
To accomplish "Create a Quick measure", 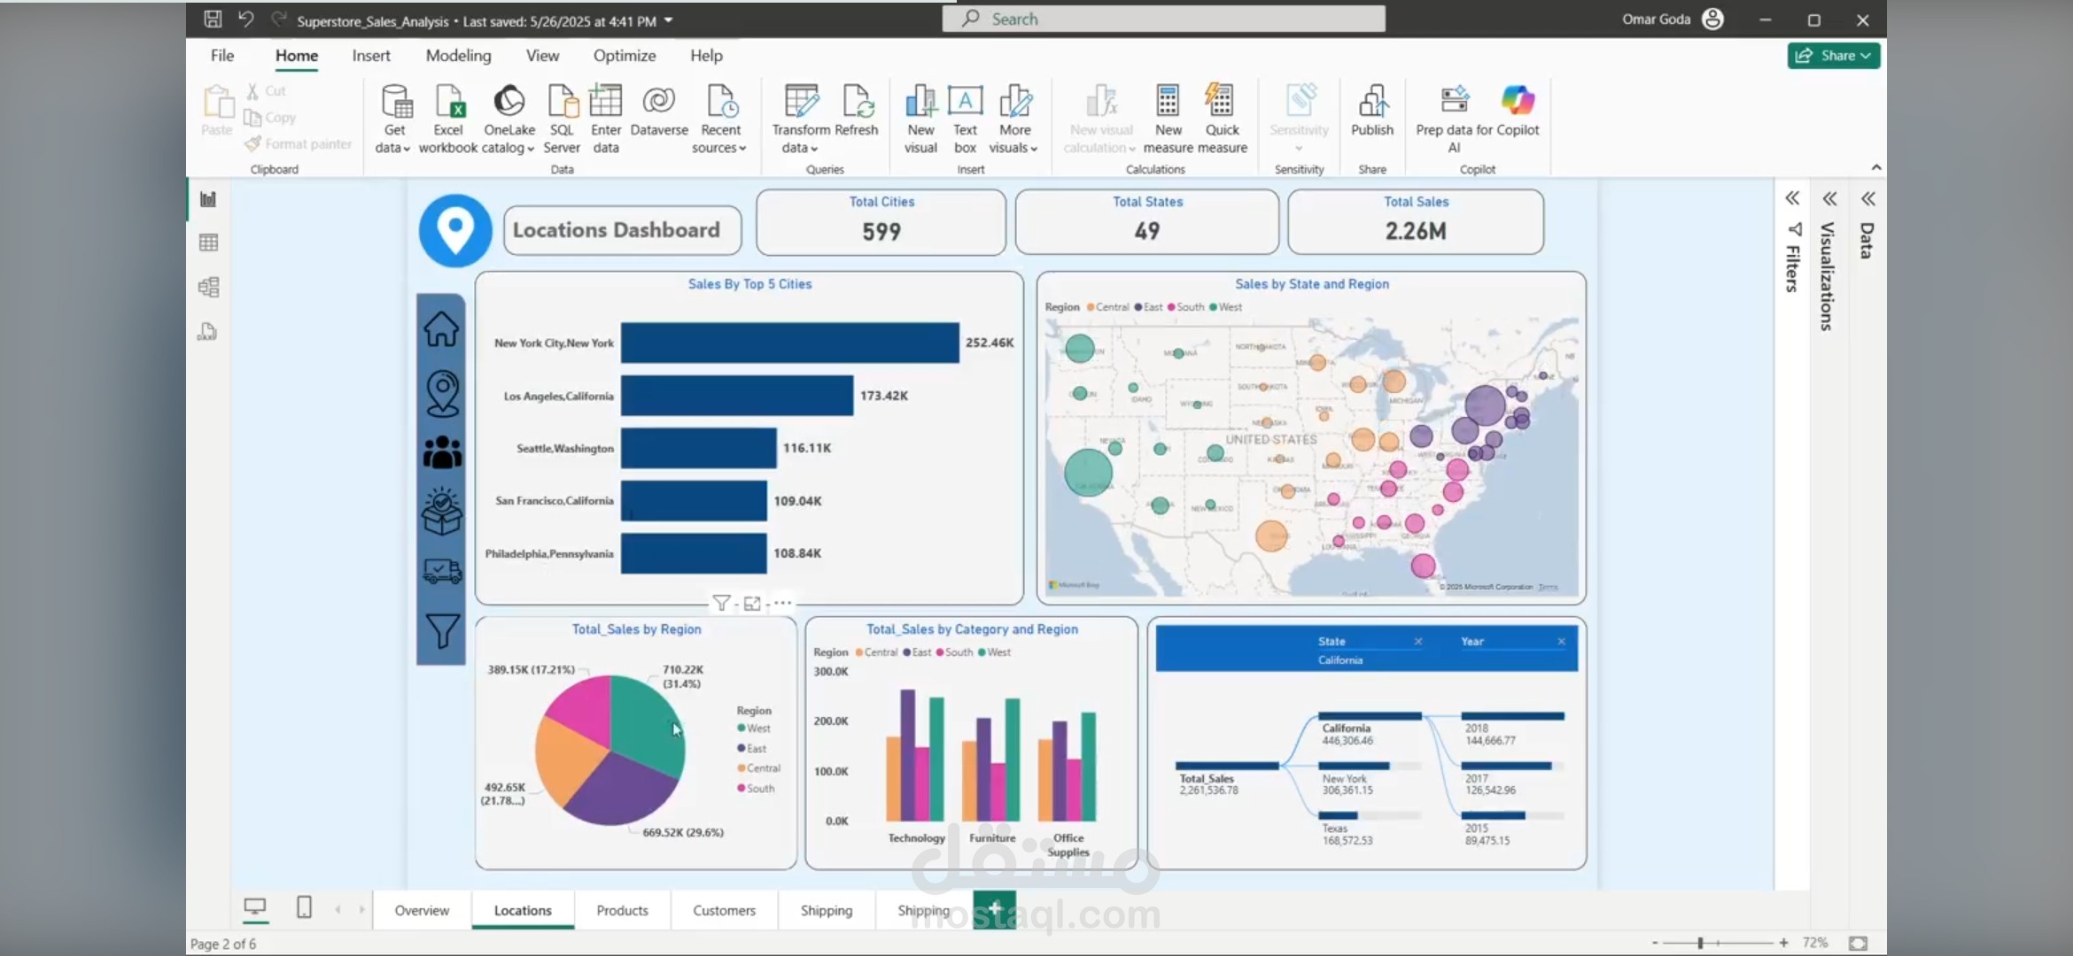I will click(1222, 119).
